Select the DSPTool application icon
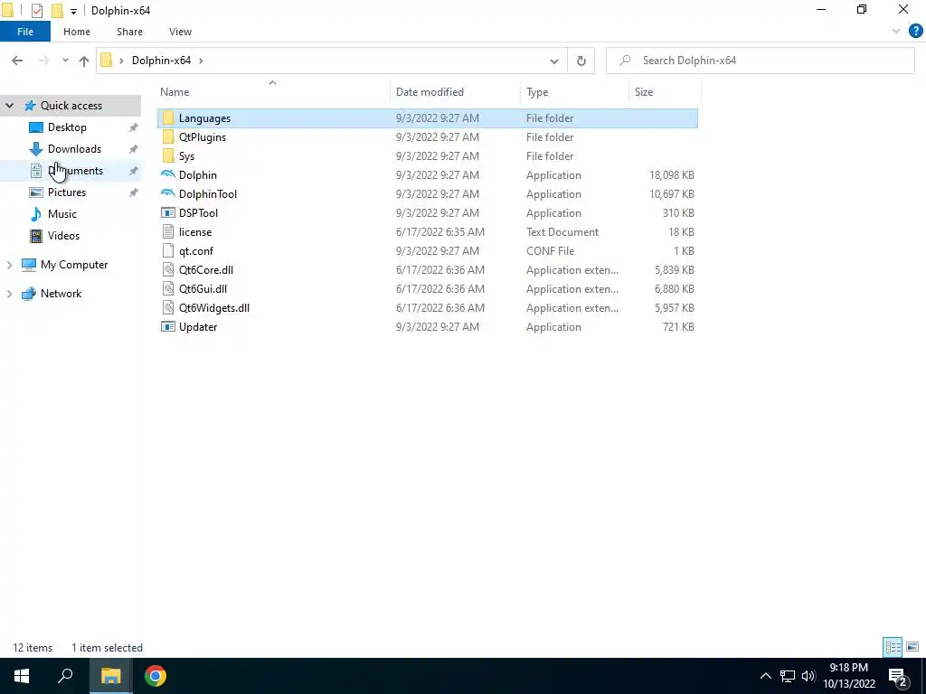The width and height of the screenshot is (926, 694). coord(168,212)
